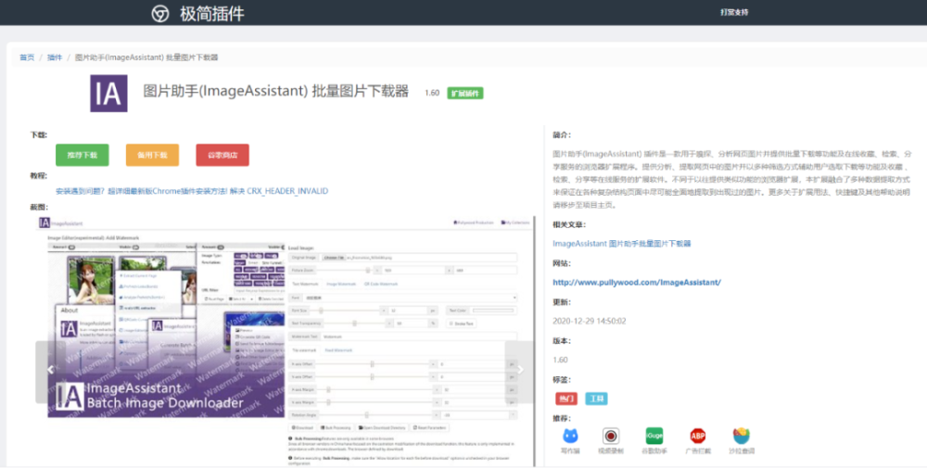Click the orange 备用下载 button

[x=153, y=155]
